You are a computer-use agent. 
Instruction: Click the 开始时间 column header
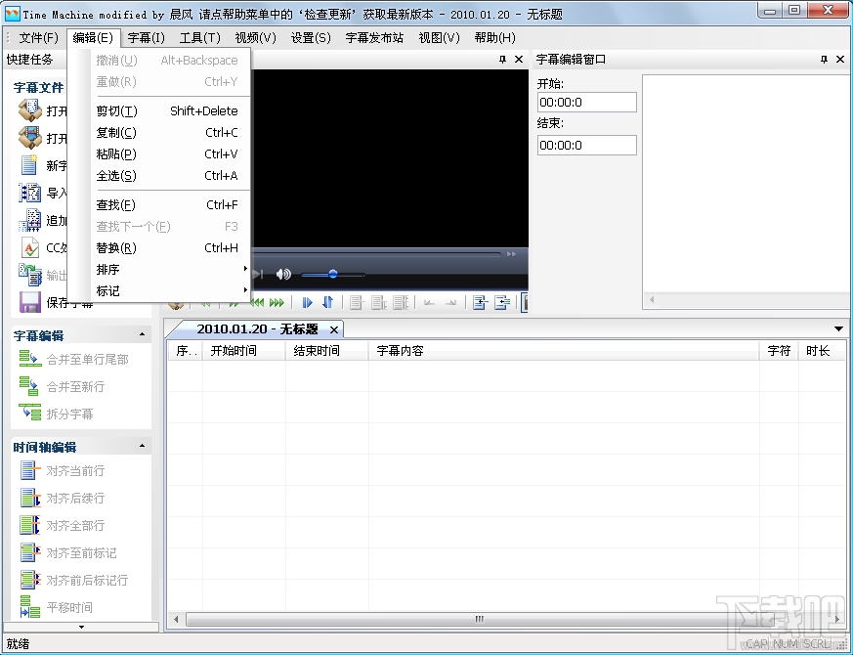point(243,351)
